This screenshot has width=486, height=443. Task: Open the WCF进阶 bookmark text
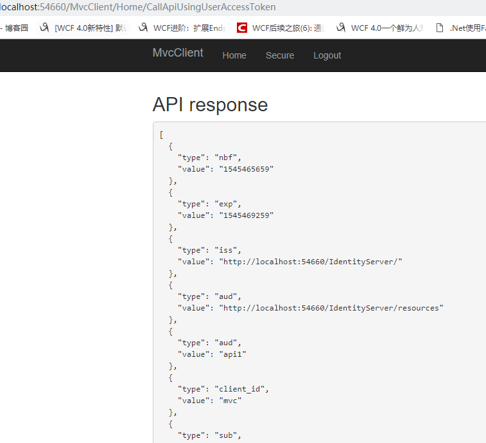(189, 28)
